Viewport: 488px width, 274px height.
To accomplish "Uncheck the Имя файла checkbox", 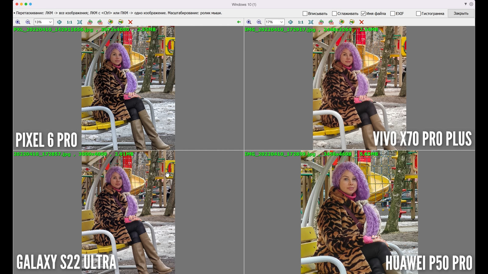I will tap(363, 13).
